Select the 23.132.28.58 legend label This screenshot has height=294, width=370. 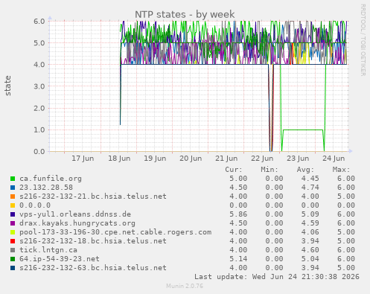click(x=46, y=188)
